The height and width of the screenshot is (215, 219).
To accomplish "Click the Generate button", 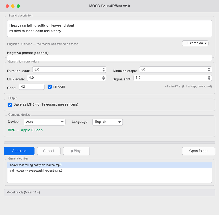I will click(19, 151).
